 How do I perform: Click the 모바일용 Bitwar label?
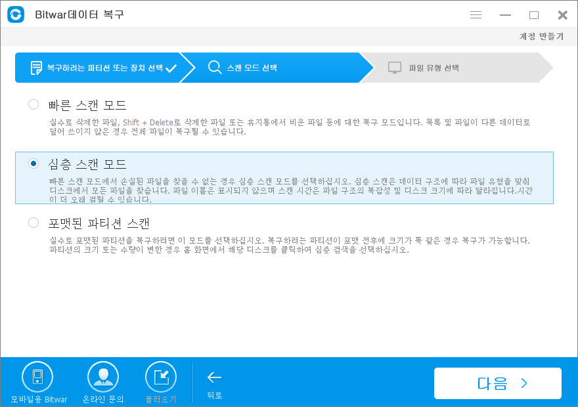coord(39,400)
